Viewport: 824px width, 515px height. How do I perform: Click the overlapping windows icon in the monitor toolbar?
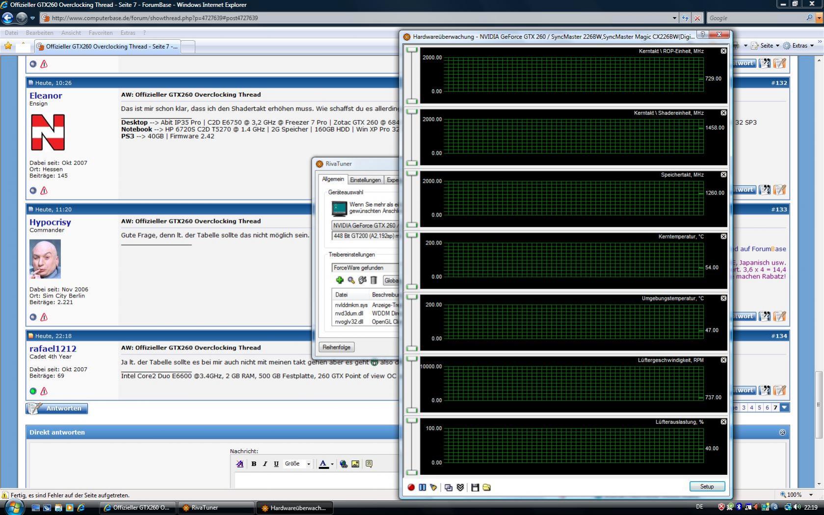point(449,487)
